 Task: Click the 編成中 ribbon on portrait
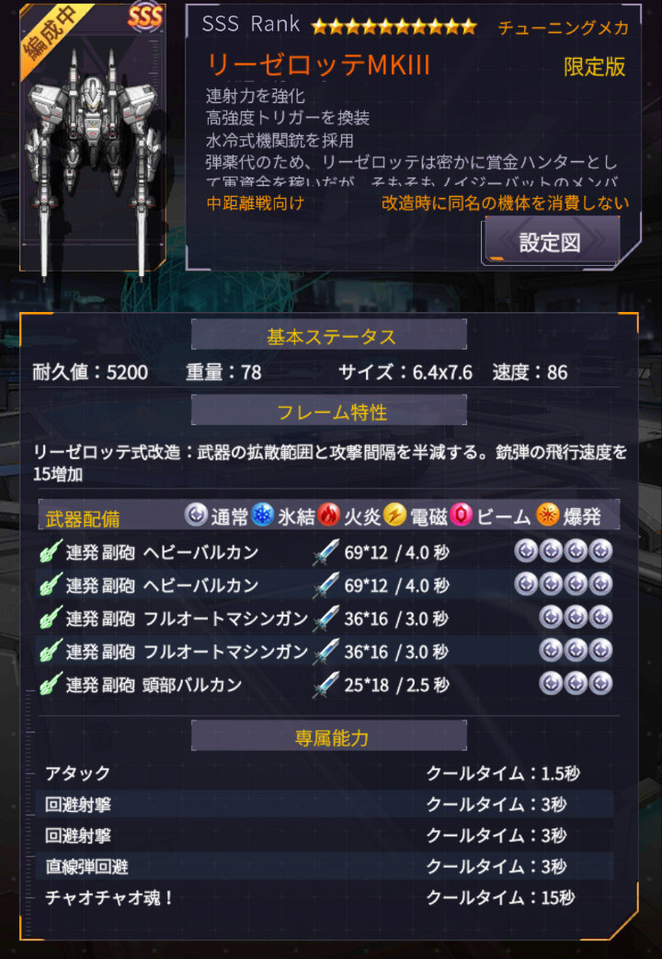point(52,39)
